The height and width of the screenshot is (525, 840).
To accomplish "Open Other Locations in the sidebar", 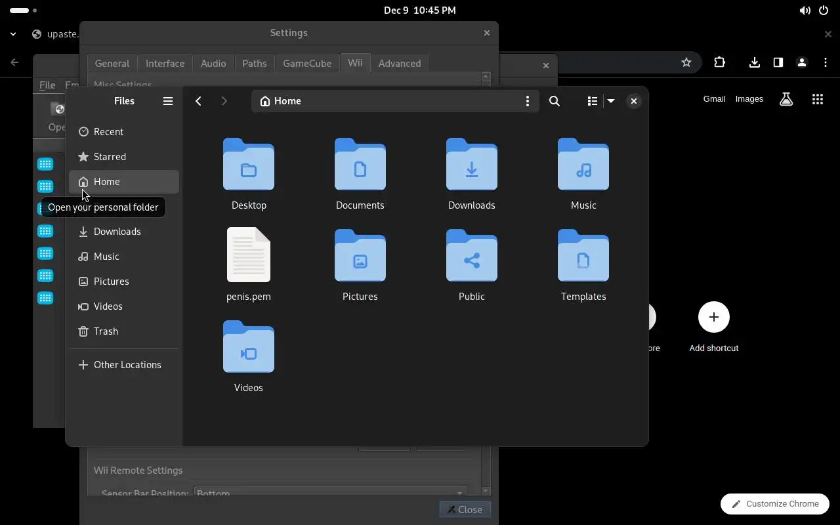I will click(x=124, y=365).
